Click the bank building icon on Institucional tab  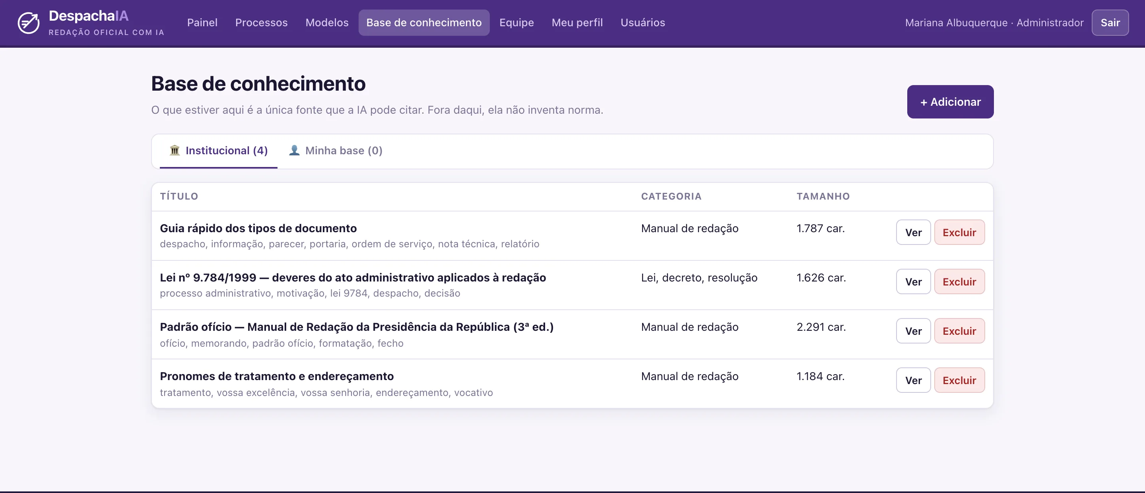coord(175,150)
